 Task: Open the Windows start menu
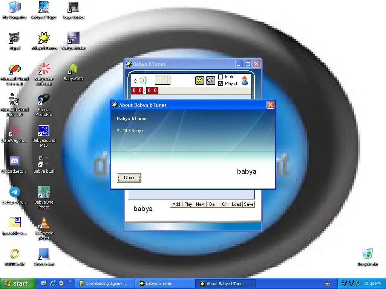18,283
